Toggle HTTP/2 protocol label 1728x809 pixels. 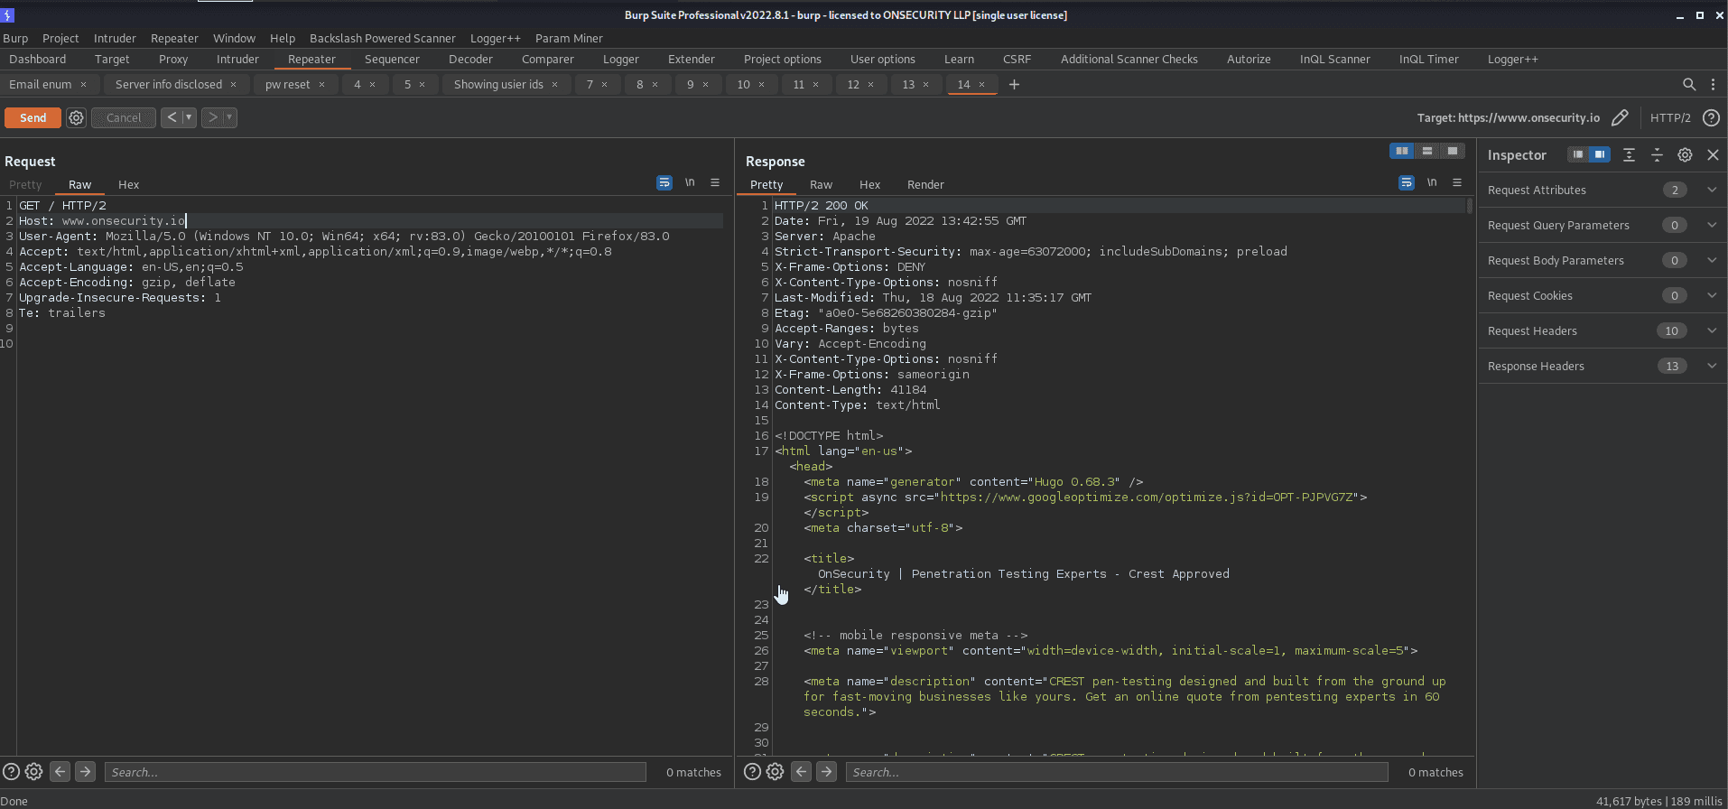(x=1670, y=118)
